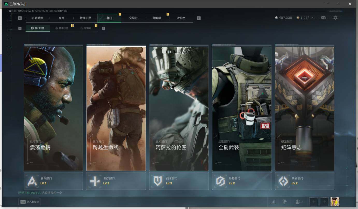Open the statistics bar chart icon
Screen dimensions: 358x209
273,202
